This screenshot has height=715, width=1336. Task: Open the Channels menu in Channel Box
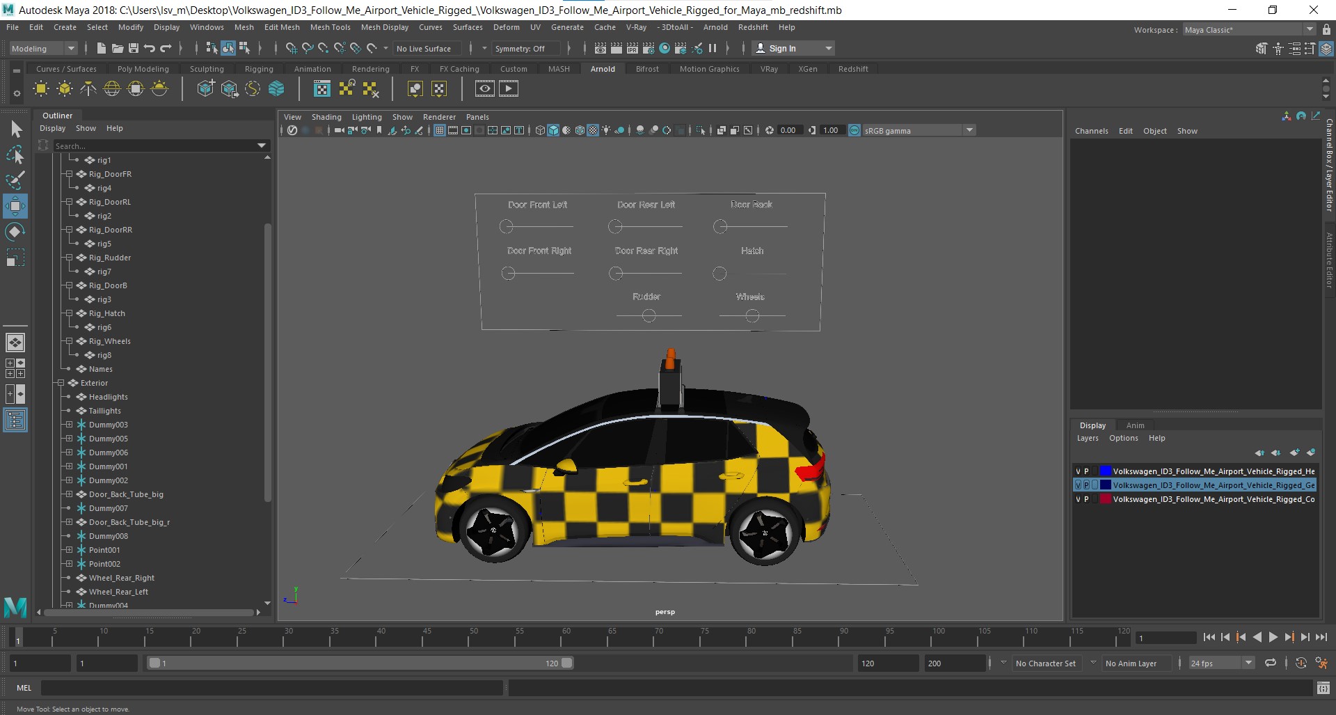[x=1091, y=131]
